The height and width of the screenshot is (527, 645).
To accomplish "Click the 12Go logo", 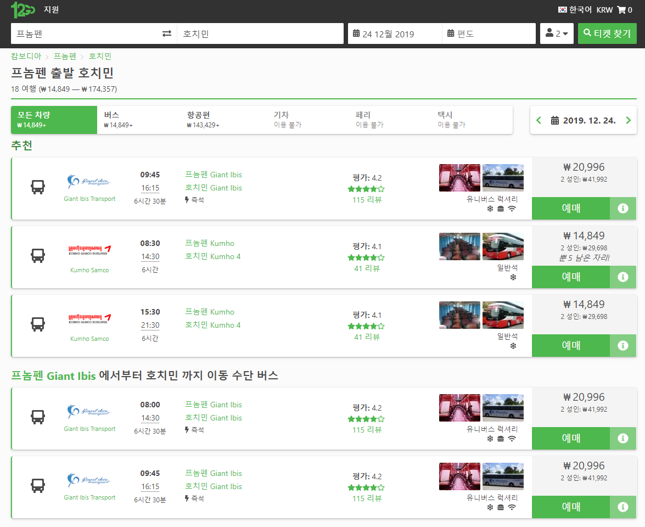I will tap(23, 10).
